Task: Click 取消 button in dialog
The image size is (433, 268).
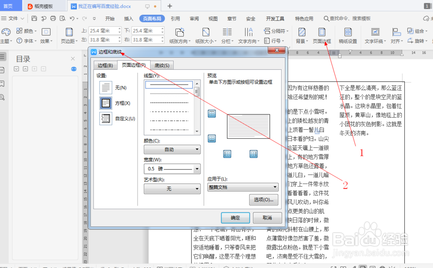Action: [267, 218]
